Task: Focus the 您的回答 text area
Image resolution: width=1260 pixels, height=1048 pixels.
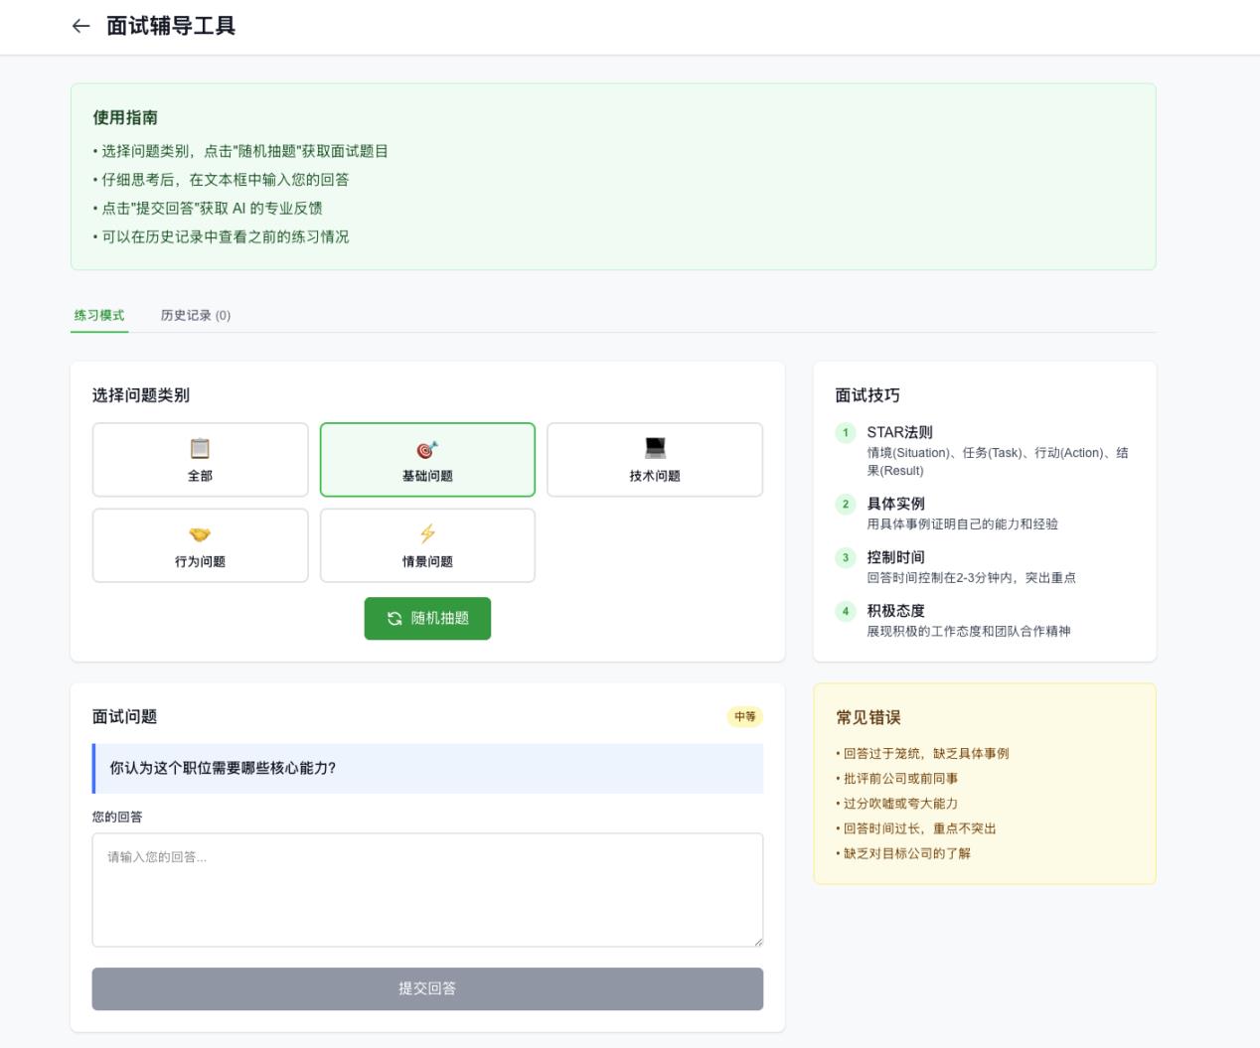Action: click(x=427, y=889)
